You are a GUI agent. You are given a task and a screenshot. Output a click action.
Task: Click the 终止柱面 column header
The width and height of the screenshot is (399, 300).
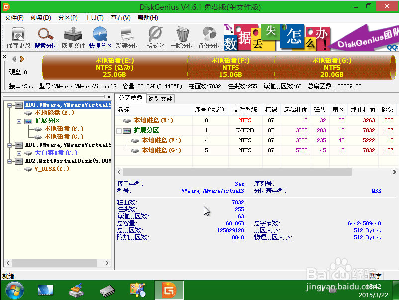(x=363, y=109)
